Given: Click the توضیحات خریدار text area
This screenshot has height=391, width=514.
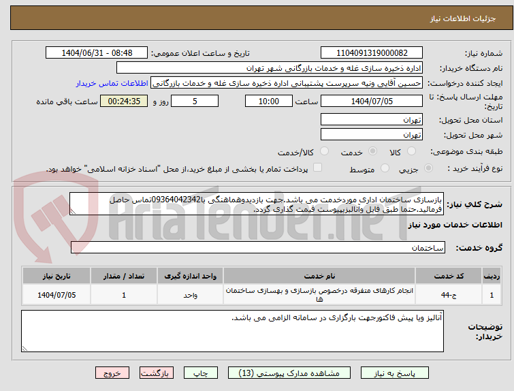Looking at the screenshot, I should (x=232, y=331).
